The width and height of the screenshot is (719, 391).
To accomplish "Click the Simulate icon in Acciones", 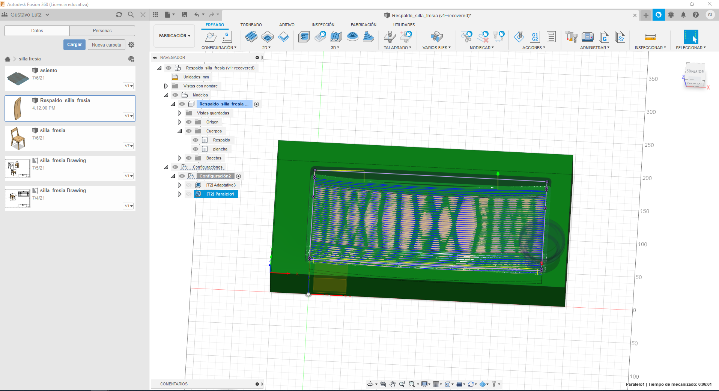I will [519, 37].
